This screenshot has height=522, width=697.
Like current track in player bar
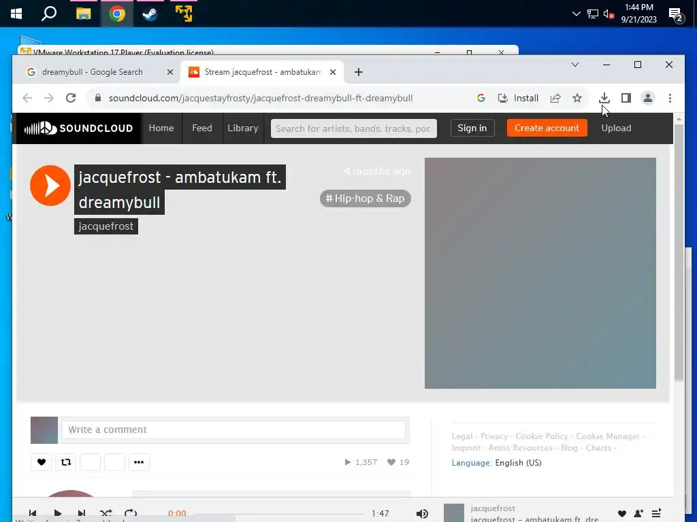(x=622, y=514)
